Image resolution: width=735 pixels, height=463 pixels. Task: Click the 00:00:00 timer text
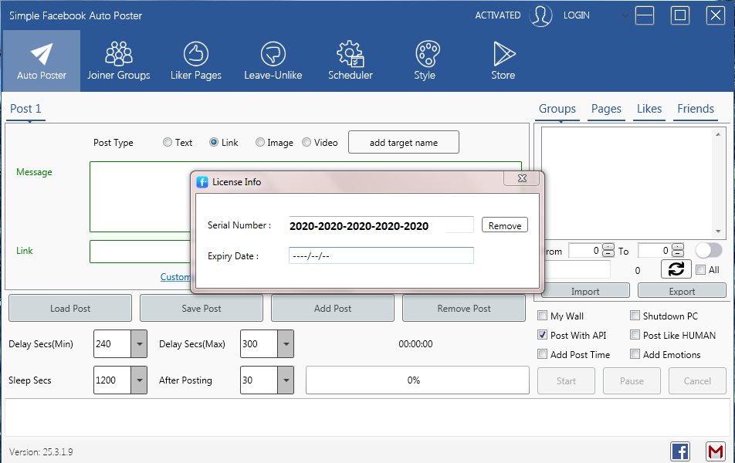(x=416, y=344)
